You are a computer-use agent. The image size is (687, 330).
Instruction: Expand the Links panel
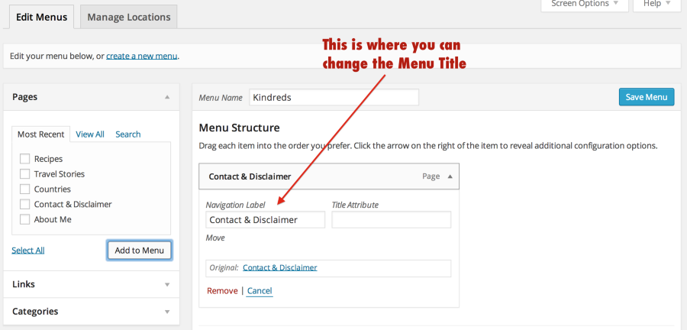(x=167, y=284)
